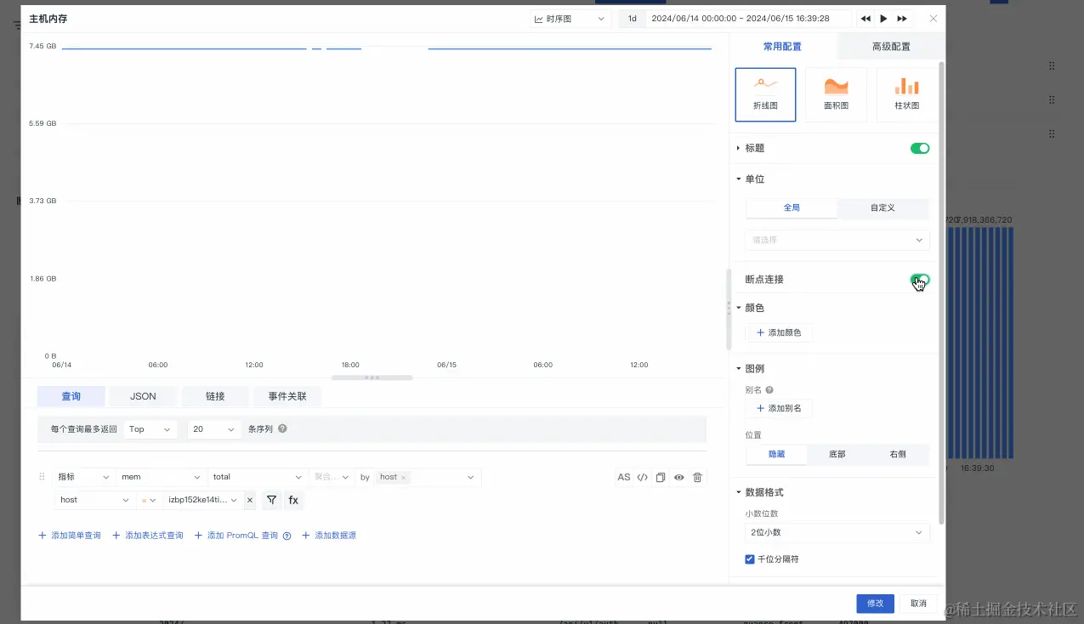Click help icon beside PromQL 查询
The image size is (1084, 624).
pos(287,536)
